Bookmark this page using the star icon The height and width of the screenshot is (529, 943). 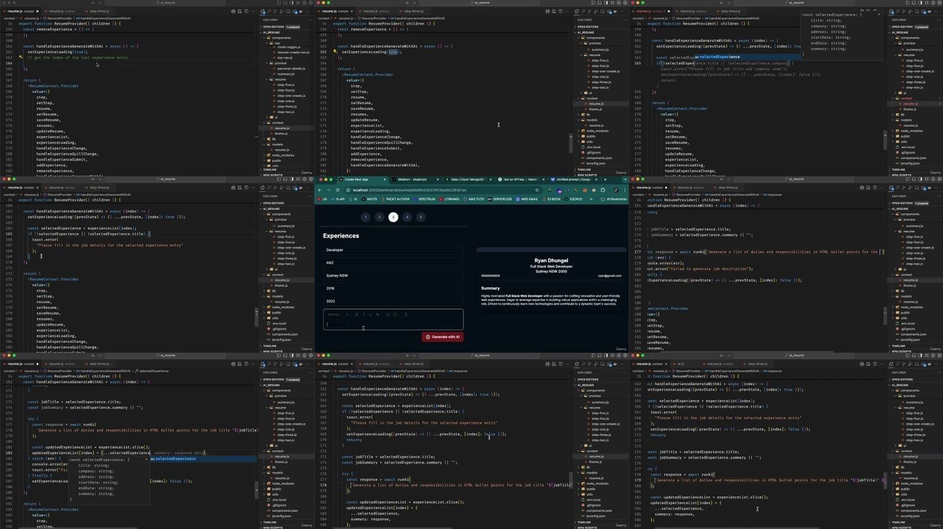[537, 190]
